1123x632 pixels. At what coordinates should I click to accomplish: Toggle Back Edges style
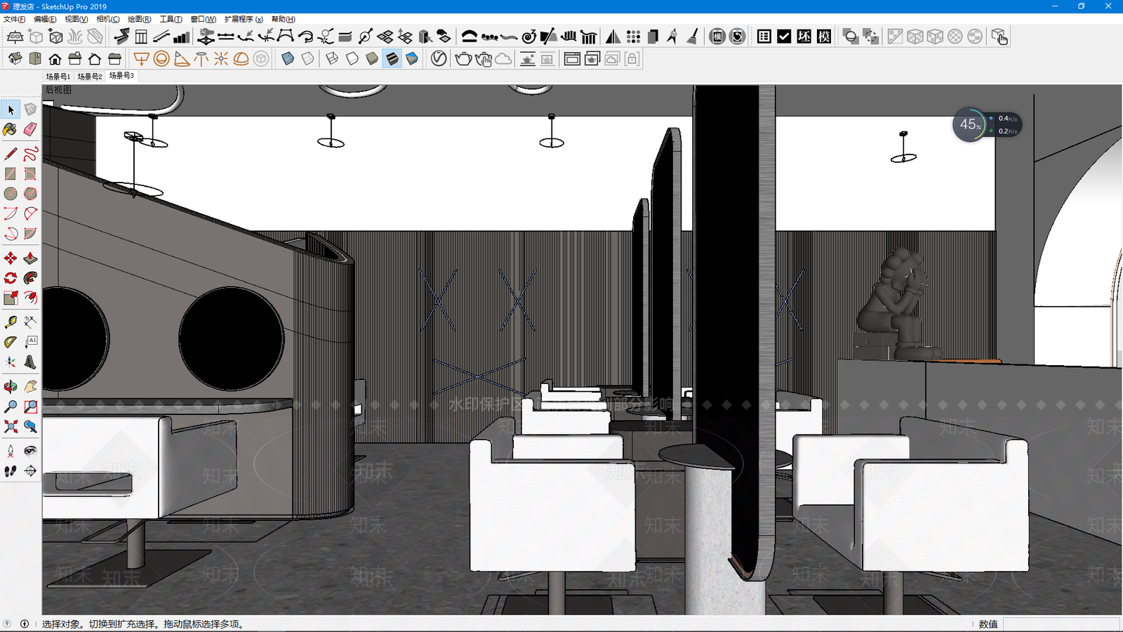308,59
